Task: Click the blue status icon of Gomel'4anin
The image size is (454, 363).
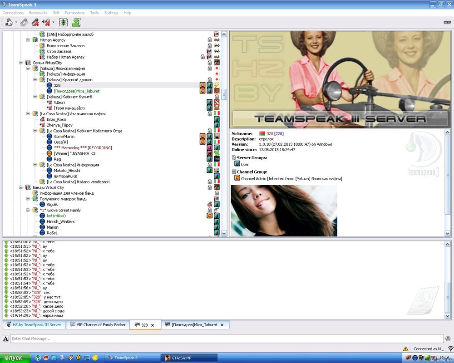Action: 49,136
